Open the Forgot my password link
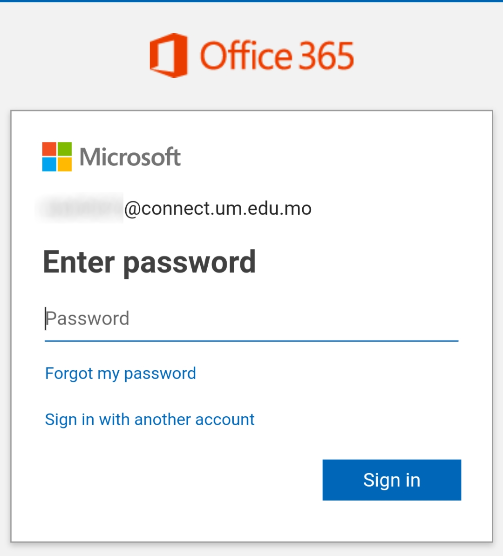This screenshot has width=503, height=556. click(120, 373)
